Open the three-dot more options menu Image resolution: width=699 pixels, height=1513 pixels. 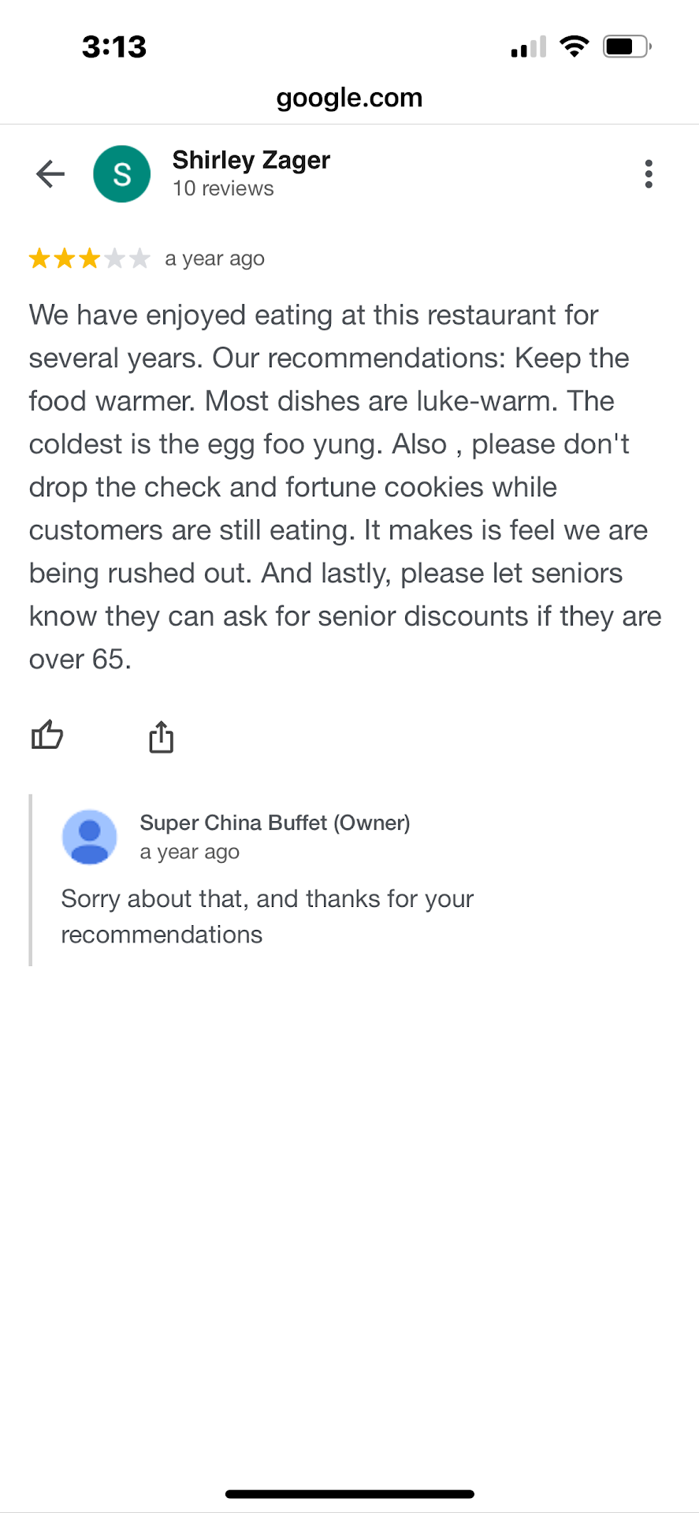click(x=648, y=174)
